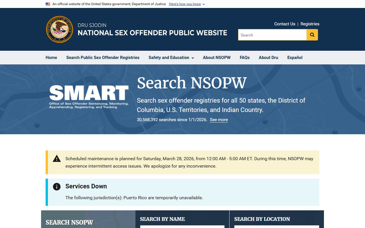Click the Services Down heading
Image resolution: width=365 pixels, height=228 pixels.
tap(86, 186)
